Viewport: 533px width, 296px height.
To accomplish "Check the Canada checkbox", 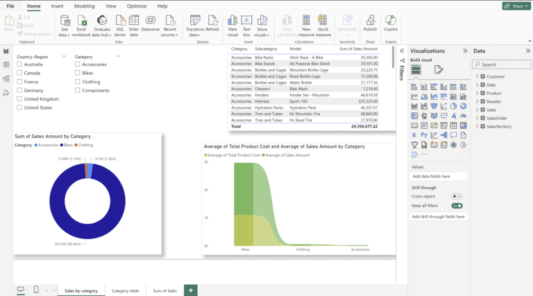I will (19, 73).
